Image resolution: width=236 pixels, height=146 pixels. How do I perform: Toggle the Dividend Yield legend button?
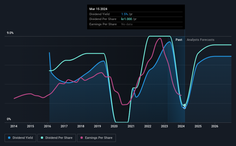pyautogui.click(x=20, y=138)
